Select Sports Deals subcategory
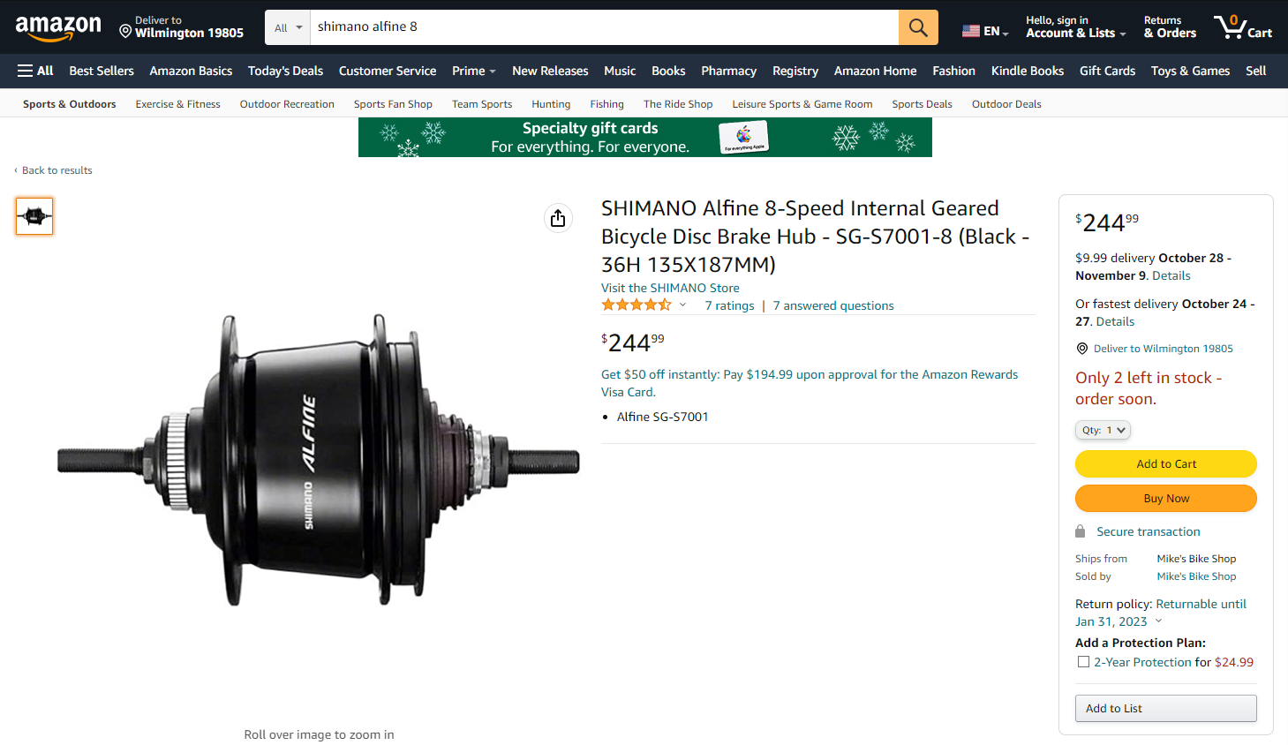The image size is (1288, 745). pyautogui.click(x=922, y=104)
